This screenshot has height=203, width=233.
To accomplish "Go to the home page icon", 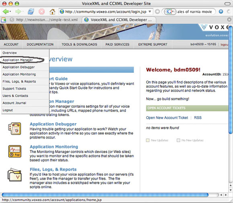I will (x=52, y=11).
